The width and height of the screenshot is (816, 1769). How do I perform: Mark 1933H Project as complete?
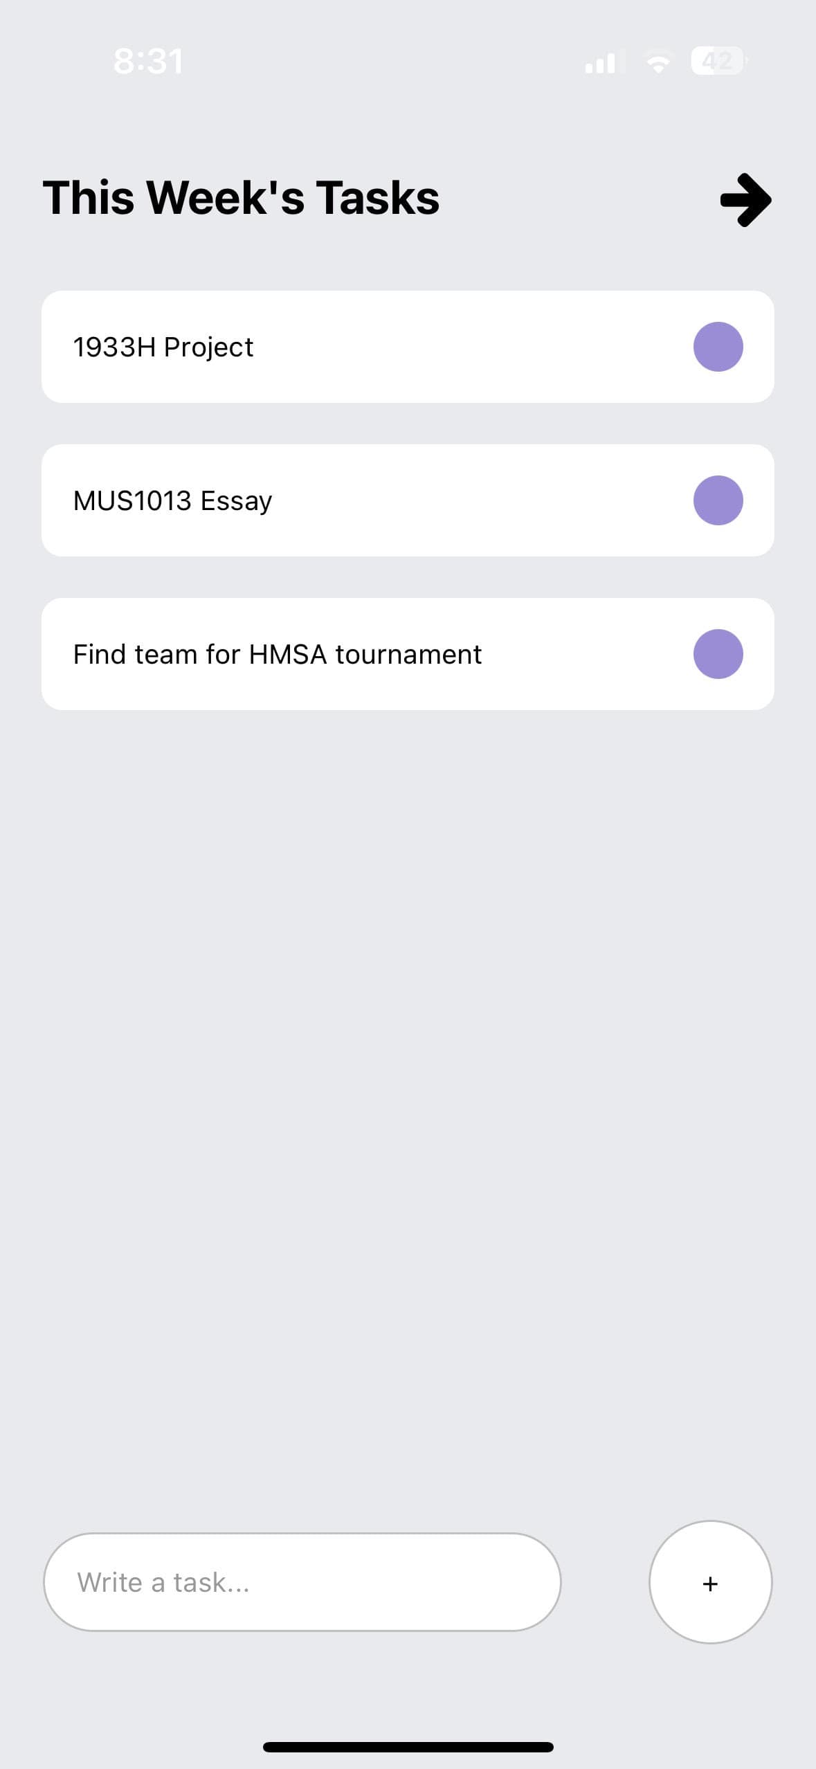tap(718, 347)
